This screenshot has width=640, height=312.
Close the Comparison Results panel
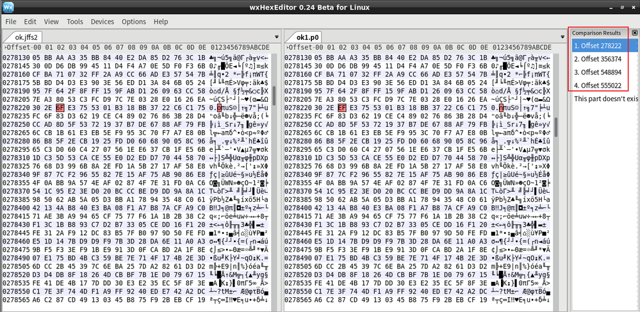(x=635, y=33)
